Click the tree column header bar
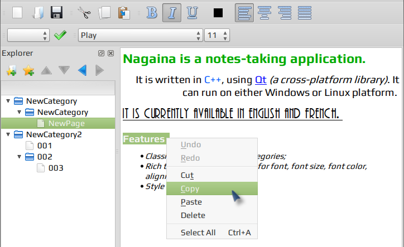This screenshot has width=404, height=247. (x=57, y=88)
